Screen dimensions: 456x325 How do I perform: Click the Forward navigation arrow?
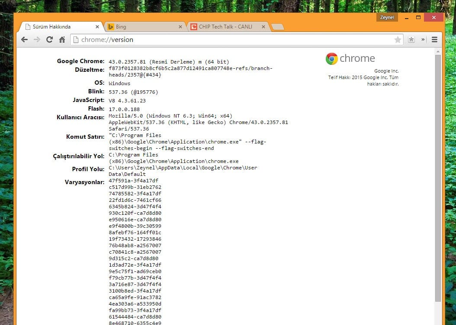37,39
